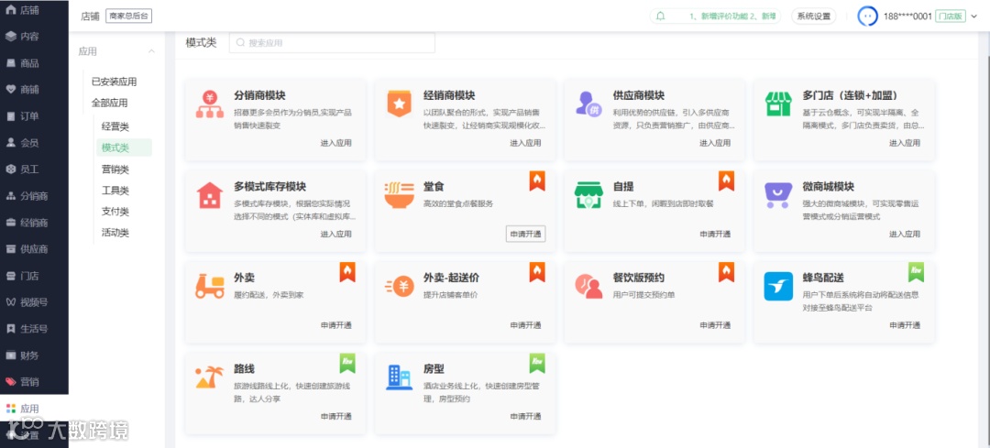Image resolution: width=990 pixels, height=448 pixels.
Task: Click the 外卖 delivery scooter icon
Action: pyautogui.click(x=210, y=287)
